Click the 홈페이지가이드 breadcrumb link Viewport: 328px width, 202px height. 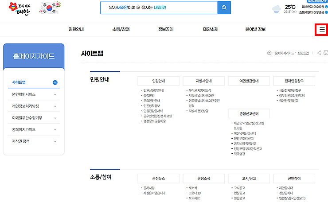[x=284, y=53]
